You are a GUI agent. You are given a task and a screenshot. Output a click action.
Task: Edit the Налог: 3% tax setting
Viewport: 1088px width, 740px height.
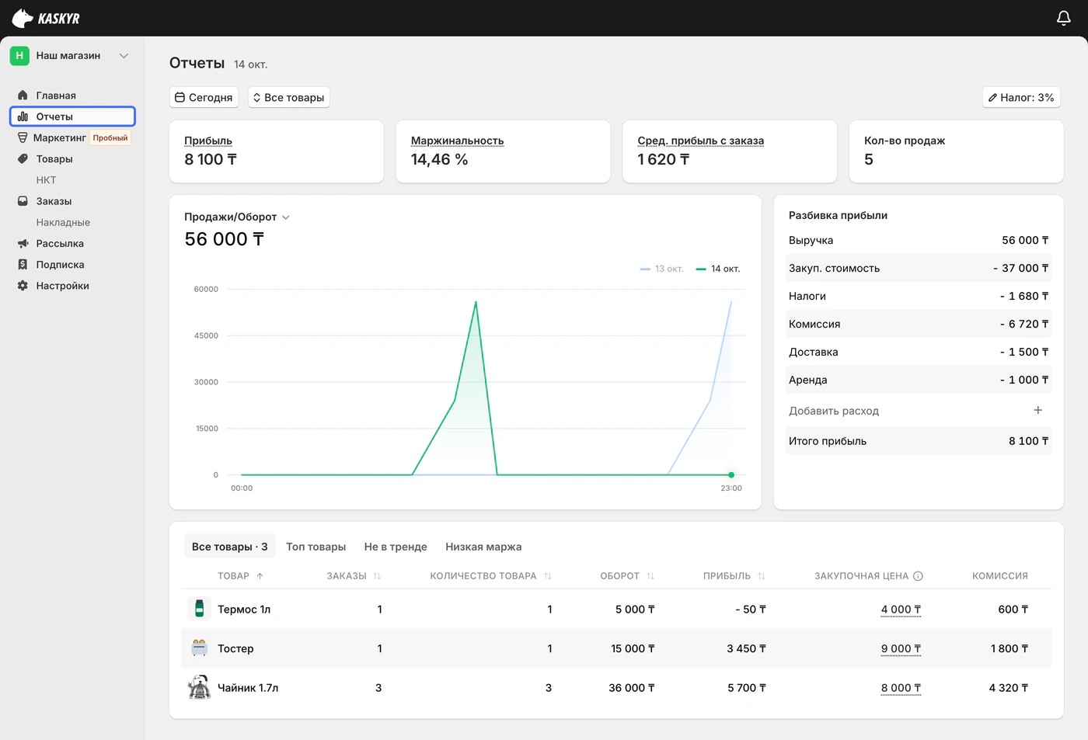1021,97
